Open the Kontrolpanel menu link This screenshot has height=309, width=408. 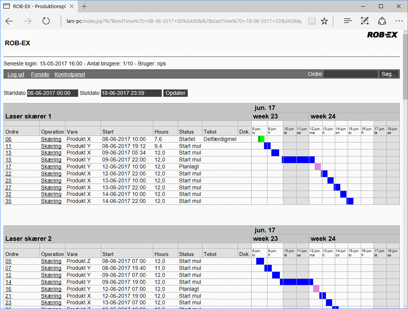coord(70,74)
